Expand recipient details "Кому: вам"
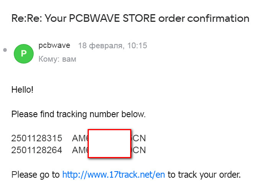The image size is (271, 193). point(57,59)
